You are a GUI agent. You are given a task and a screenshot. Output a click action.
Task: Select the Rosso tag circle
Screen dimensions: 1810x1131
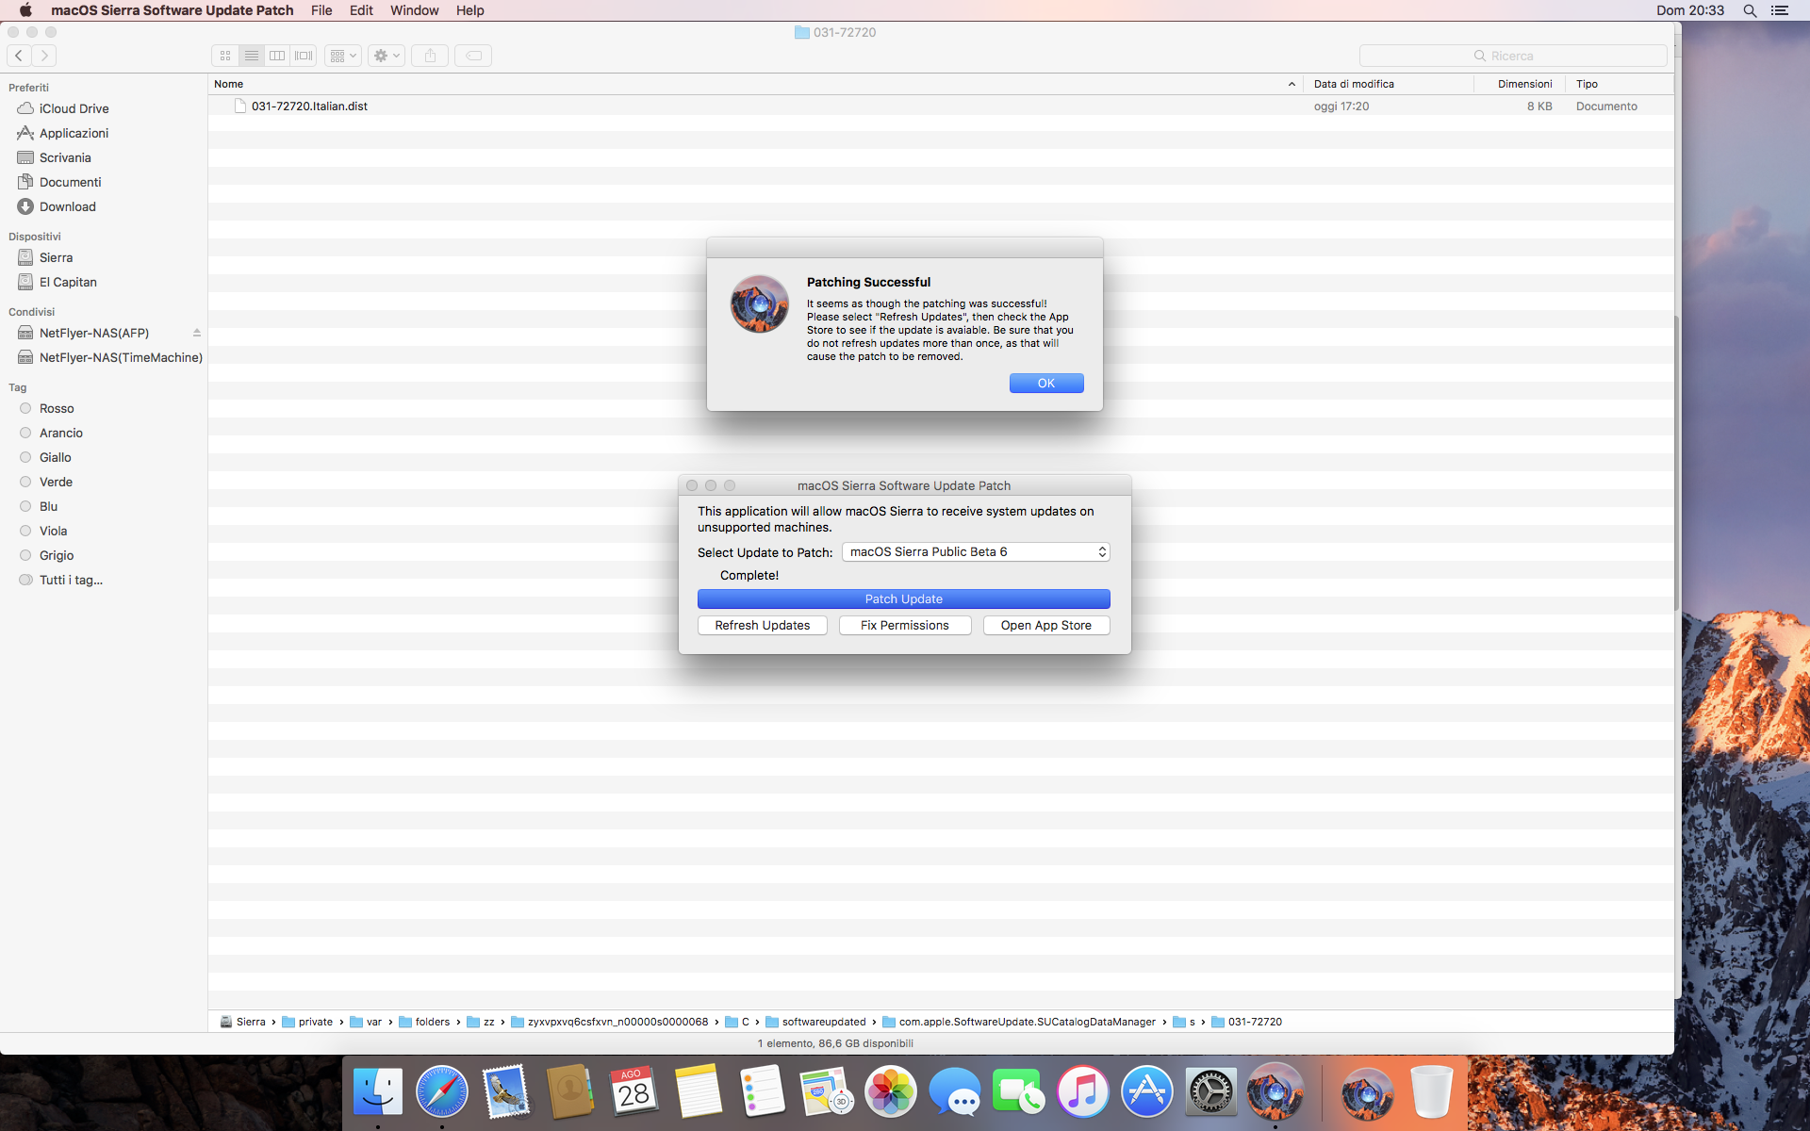coord(25,408)
